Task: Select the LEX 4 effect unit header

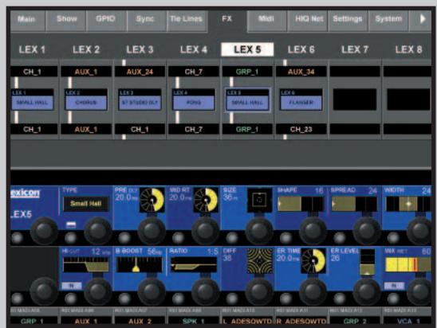Action: point(194,50)
